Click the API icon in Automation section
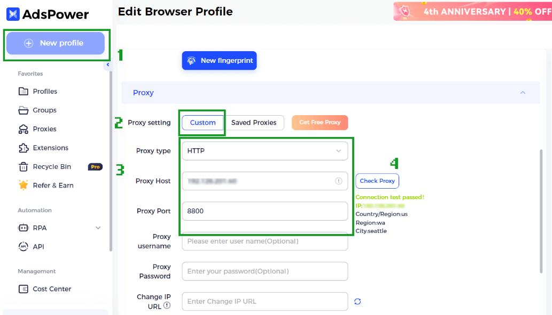The image size is (552, 315). click(24, 247)
